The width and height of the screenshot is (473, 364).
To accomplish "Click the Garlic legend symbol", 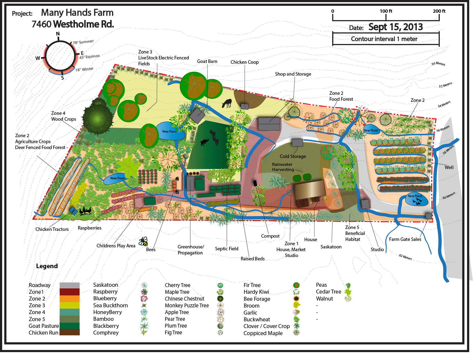I will pyautogui.click(x=297, y=312).
